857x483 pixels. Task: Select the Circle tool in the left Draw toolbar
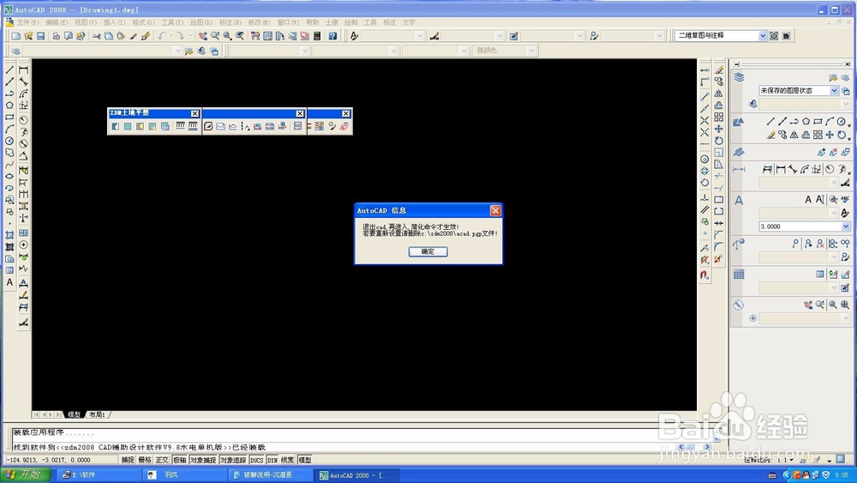(x=9, y=142)
